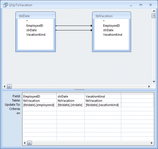Select strDate field in tblVacation table

point(108,30)
